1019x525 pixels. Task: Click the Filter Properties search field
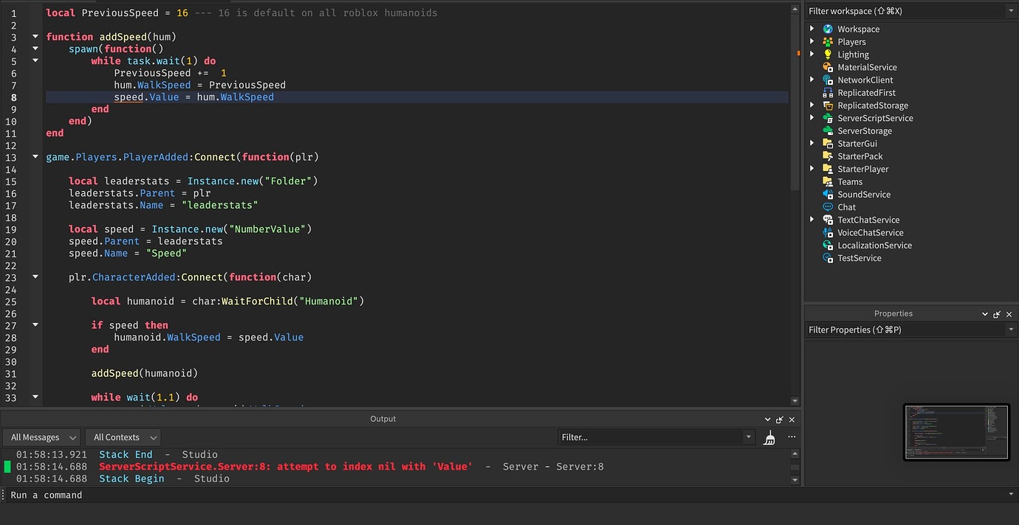(x=905, y=330)
